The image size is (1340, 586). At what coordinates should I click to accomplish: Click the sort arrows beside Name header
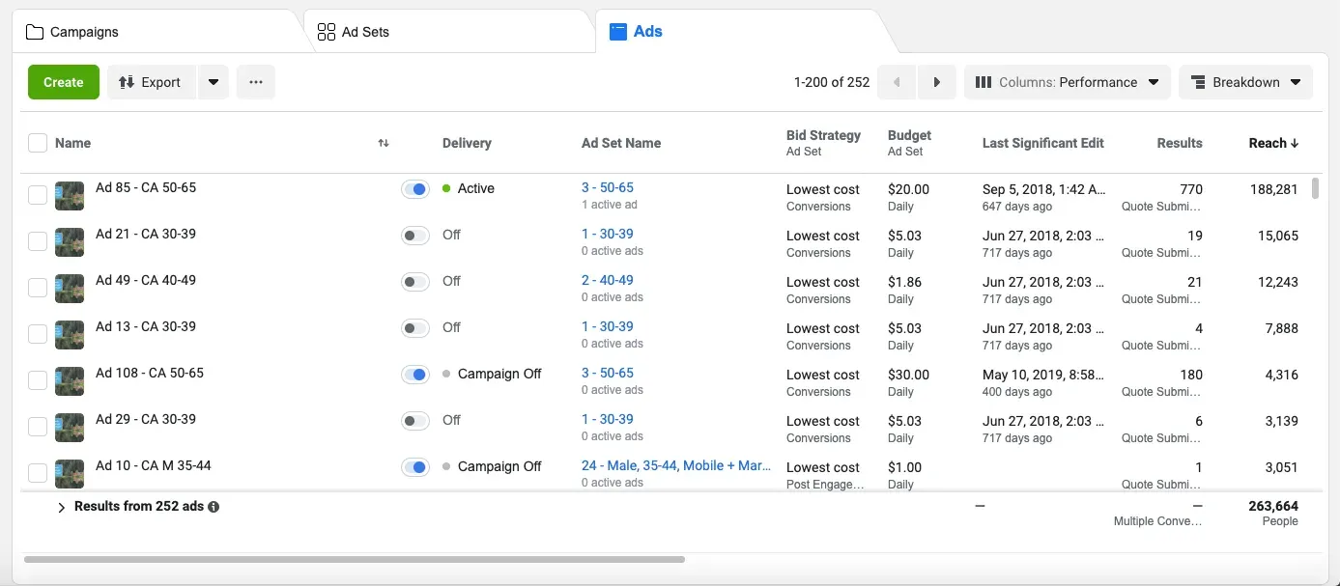tap(383, 143)
